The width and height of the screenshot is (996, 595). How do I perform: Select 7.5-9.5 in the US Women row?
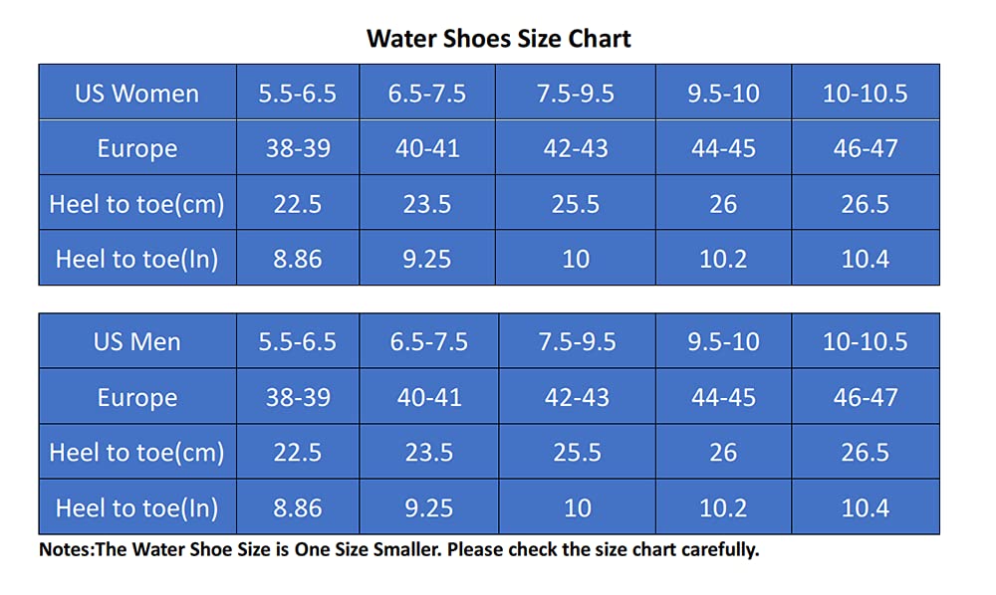tap(577, 94)
